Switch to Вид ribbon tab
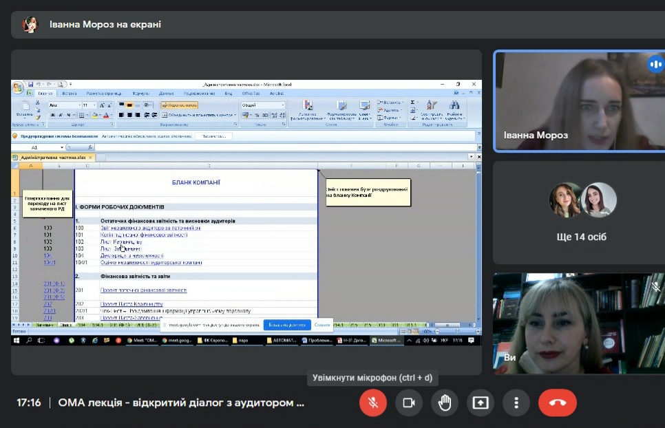 point(229,93)
